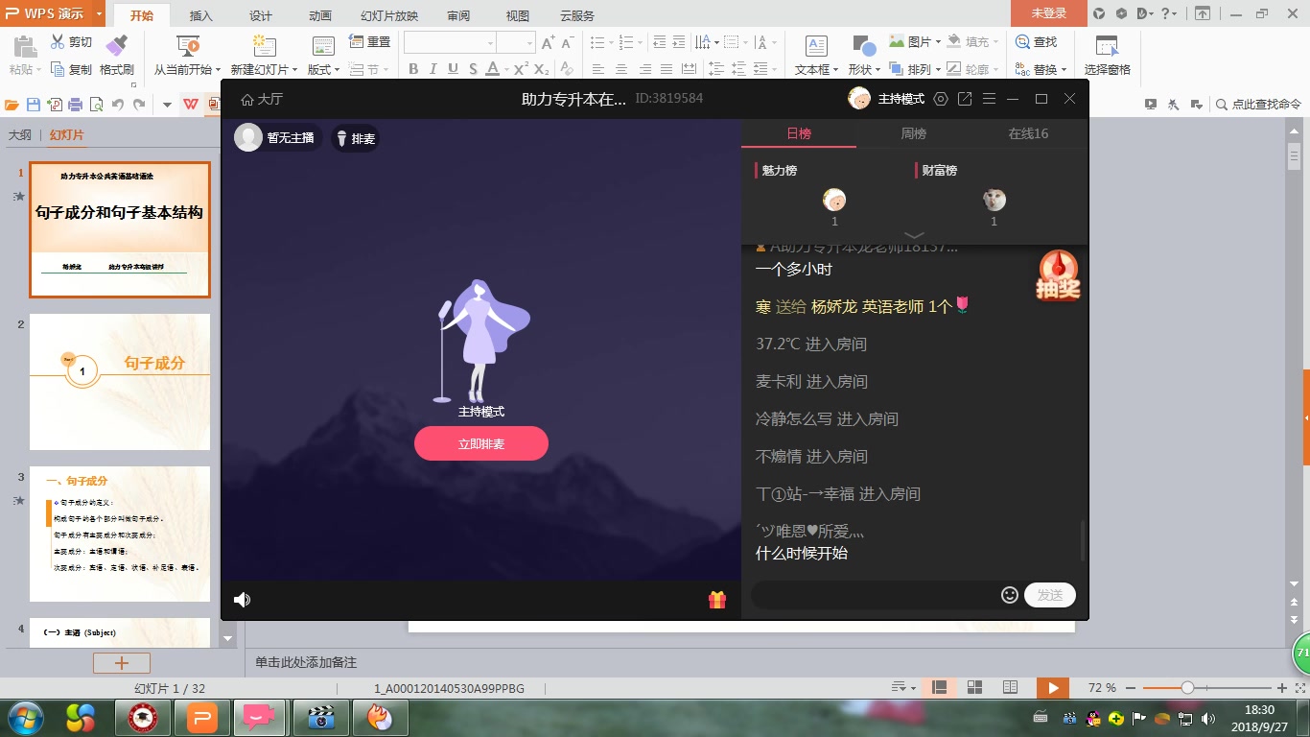Open the font size dropdown
The width and height of the screenshot is (1310, 737).
(x=528, y=43)
